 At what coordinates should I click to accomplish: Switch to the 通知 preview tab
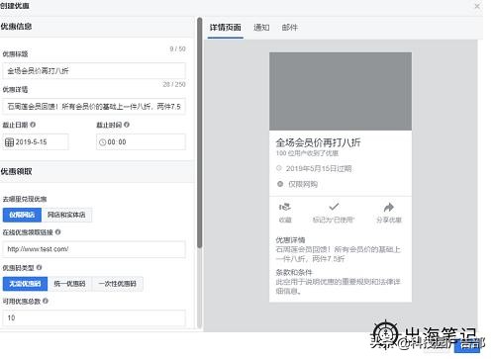[261, 28]
